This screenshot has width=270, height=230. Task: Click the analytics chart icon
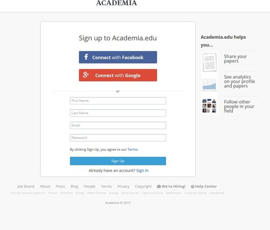pos(210,84)
